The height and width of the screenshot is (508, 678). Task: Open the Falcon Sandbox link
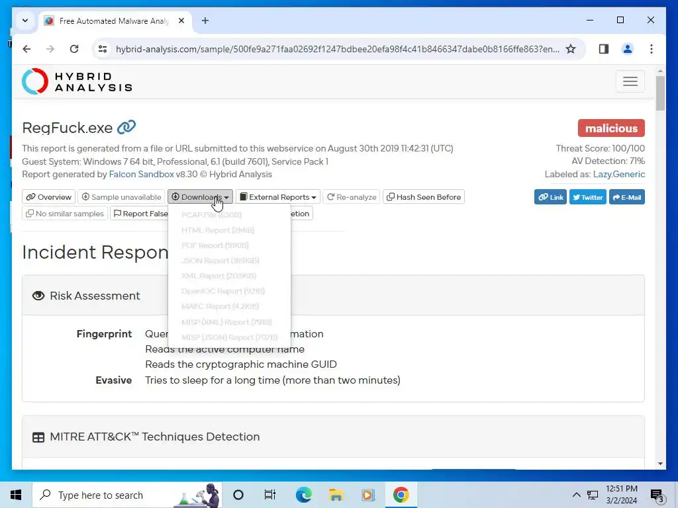(x=142, y=175)
